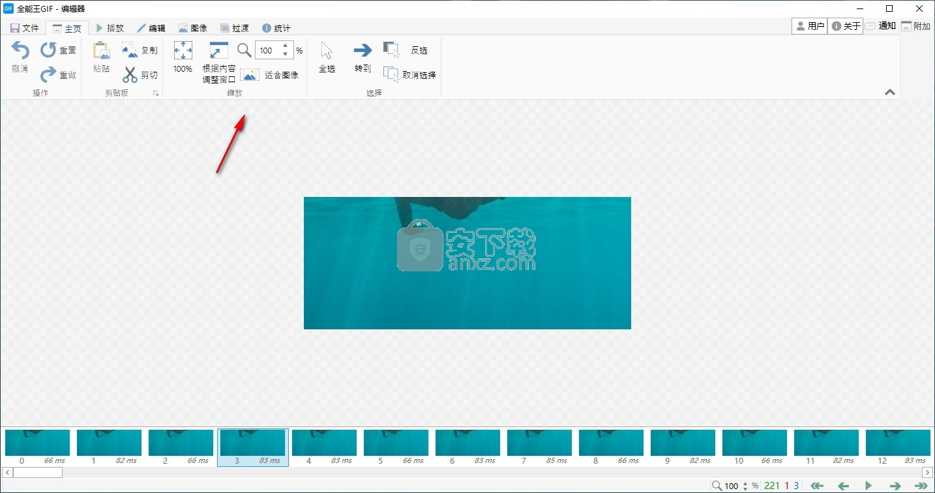Click the timeline horizontal scrollbar thumb

(37, 472)
